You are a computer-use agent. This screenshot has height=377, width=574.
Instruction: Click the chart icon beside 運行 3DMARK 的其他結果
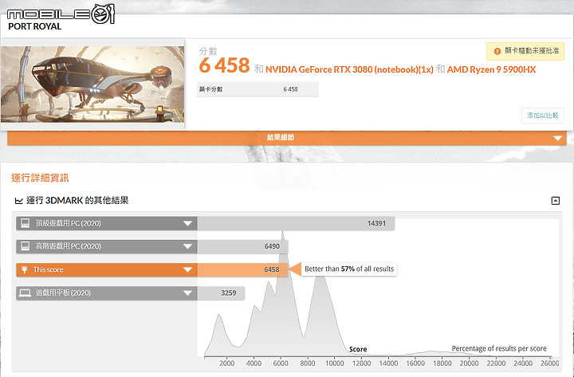point(18,201)
